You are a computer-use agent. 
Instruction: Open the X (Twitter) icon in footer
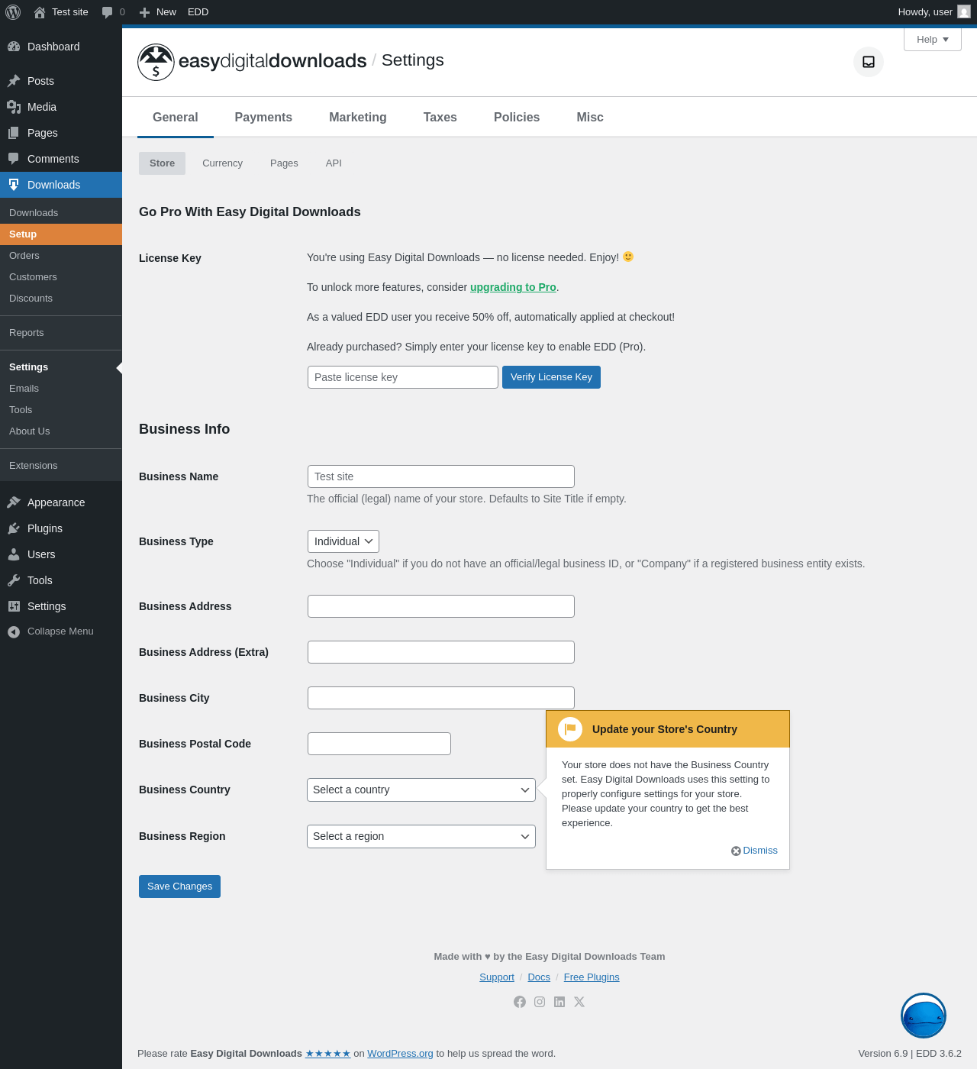click(x=579, y=1002)
